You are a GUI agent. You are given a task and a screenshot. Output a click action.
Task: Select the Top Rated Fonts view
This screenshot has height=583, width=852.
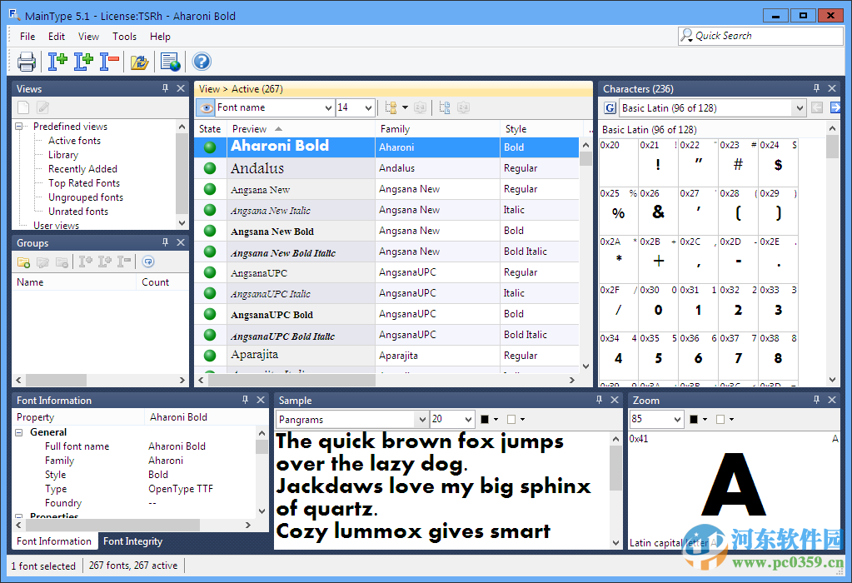[84, 183]
